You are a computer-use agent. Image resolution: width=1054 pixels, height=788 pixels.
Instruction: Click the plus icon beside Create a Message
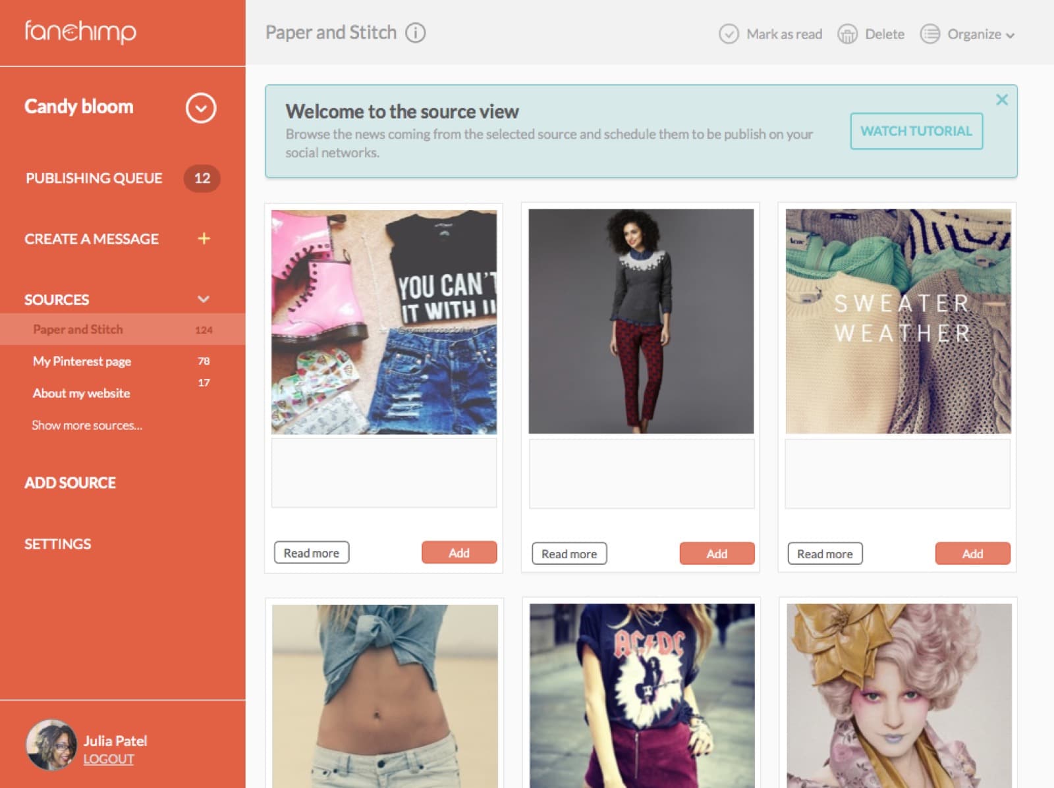(x=204, y=238)
